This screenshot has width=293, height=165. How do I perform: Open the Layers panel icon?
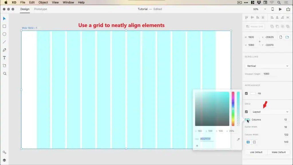tap(4, 160)
